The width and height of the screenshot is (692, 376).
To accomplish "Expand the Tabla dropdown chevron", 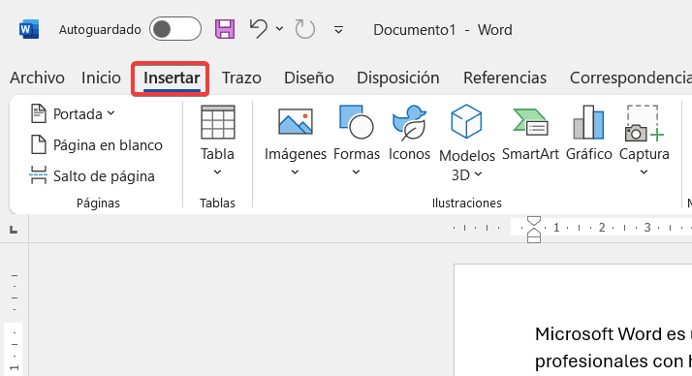I will click(217, 172).
